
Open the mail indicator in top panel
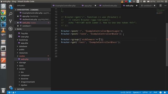(144, 2)
